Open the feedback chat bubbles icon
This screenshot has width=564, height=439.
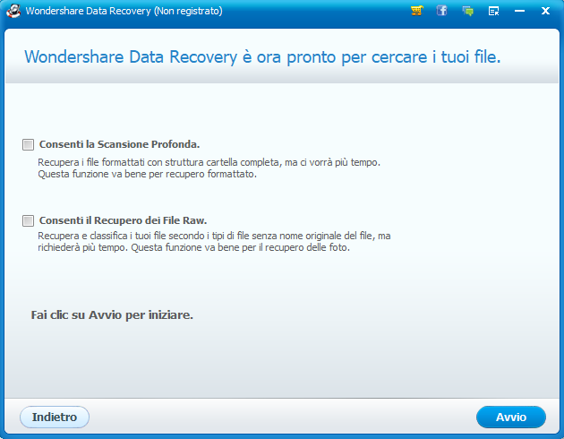[x=467, y=11]
